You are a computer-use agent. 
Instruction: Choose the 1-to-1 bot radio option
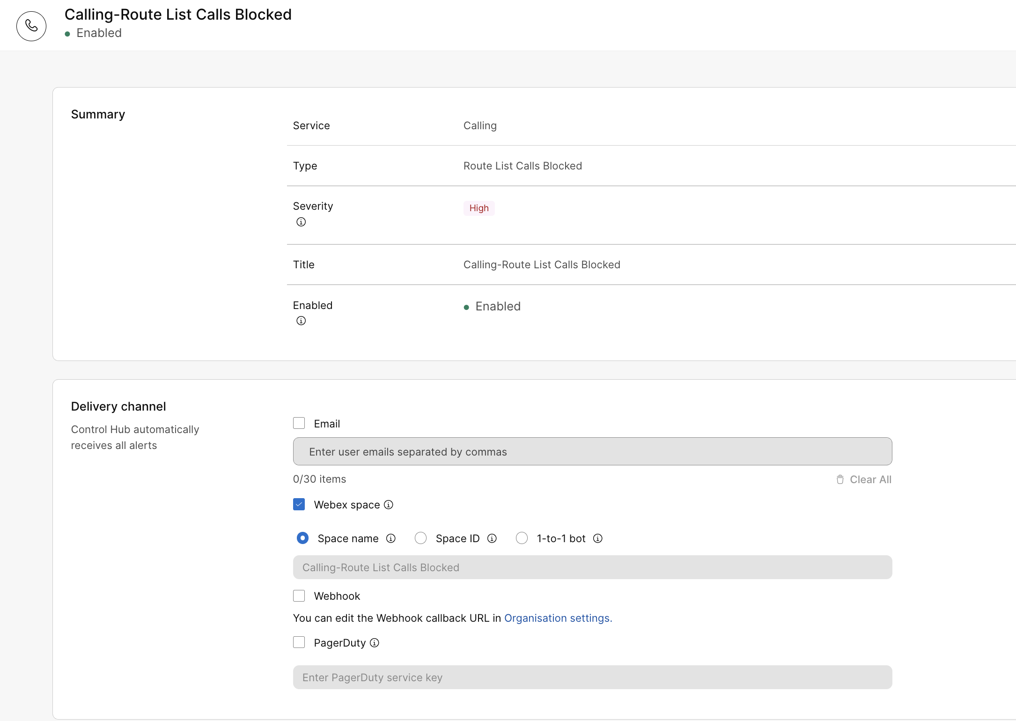522,538
